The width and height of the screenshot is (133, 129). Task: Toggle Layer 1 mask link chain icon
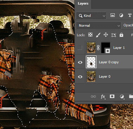tap(98, 48)
